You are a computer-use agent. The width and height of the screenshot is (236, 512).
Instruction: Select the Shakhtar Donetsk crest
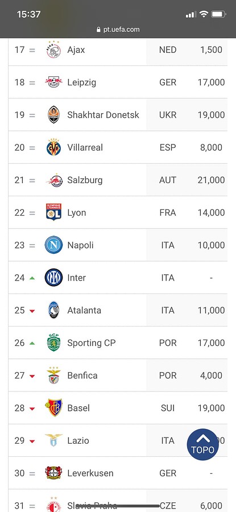[53, 114]
